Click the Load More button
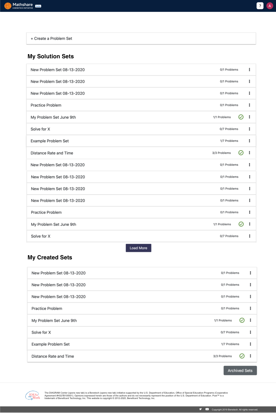276x413 pixels. point(138,248)
